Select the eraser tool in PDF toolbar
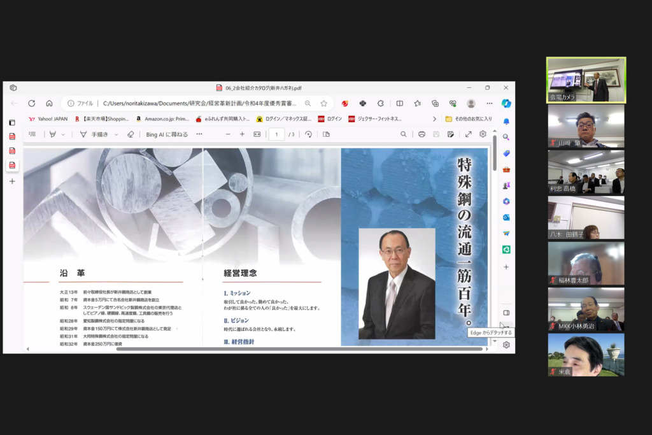This screenshot has width=652, height=435. point(131,134)
